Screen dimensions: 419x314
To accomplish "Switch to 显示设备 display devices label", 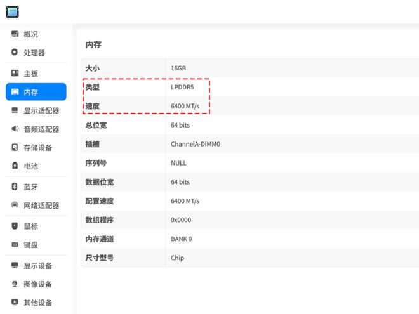I will [37, 266].
